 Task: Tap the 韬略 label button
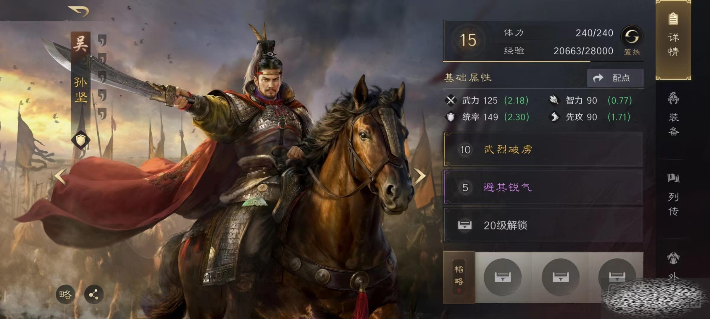pyautogui.click(x=459, y=277)
